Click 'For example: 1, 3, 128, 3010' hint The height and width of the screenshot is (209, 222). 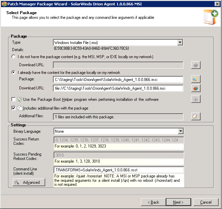(x=77, y=161)
